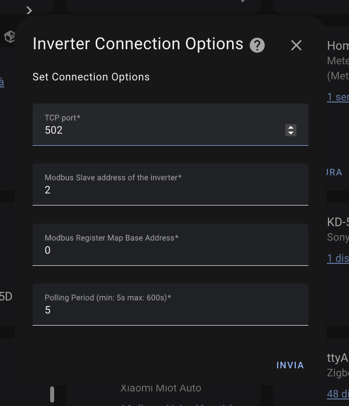Viewport: 349px width, 406px height.
Task: Click the underlined "à" link at left edge
Action: click(x=2, y=82)
